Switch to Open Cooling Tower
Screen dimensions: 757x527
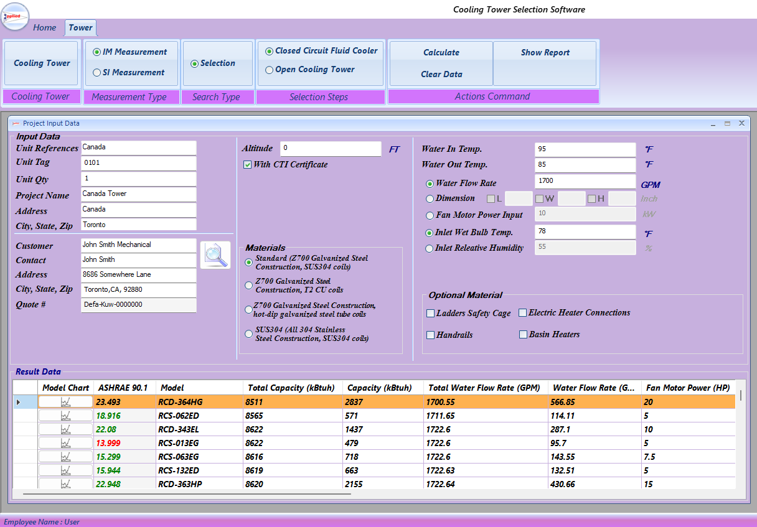[268, 69]
